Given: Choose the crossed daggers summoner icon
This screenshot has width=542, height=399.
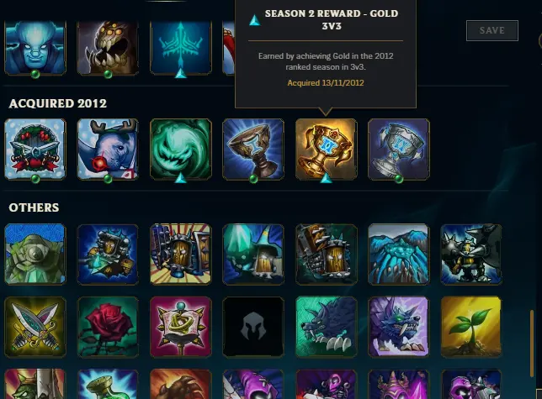Looking at the screenshot, I should [x=35, y=327].
